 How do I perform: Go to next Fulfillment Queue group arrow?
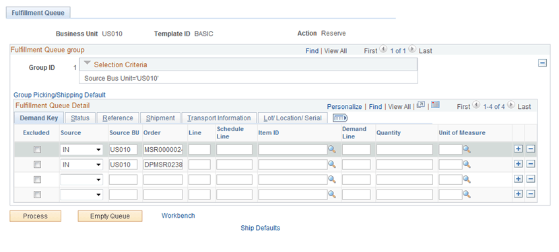point(412,50)
